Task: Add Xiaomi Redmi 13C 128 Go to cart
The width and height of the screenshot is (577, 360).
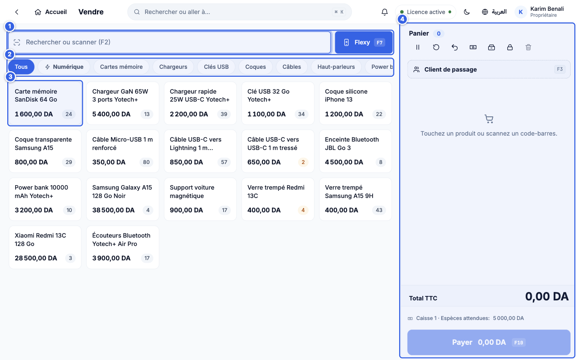Action: tap(45, 247)
